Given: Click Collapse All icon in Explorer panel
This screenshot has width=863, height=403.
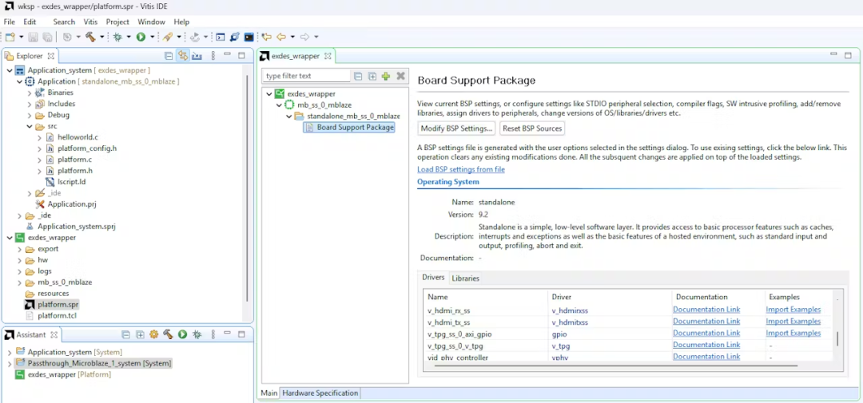Looking at the screenshot, I should (x=169, y=56).
